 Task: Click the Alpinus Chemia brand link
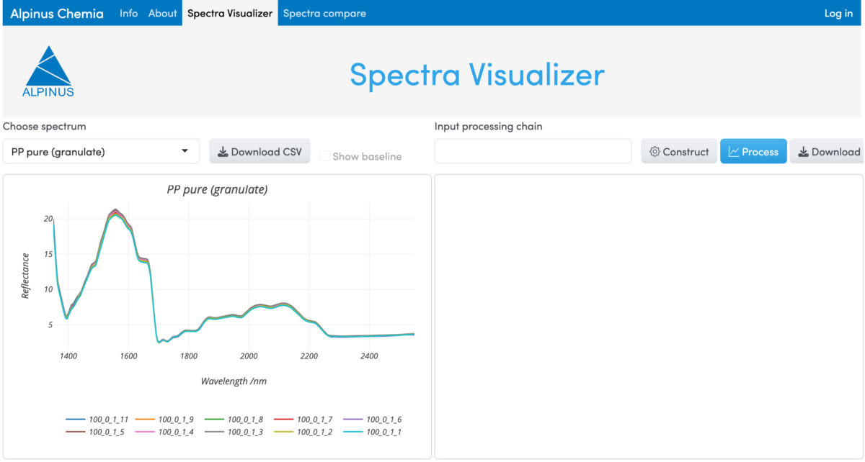pos(56,13)
